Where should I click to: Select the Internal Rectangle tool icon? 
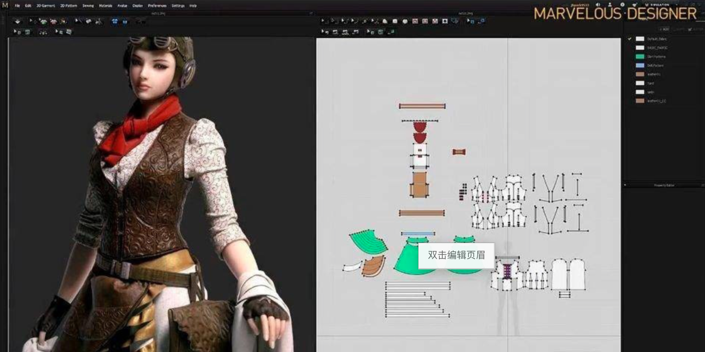425,21
